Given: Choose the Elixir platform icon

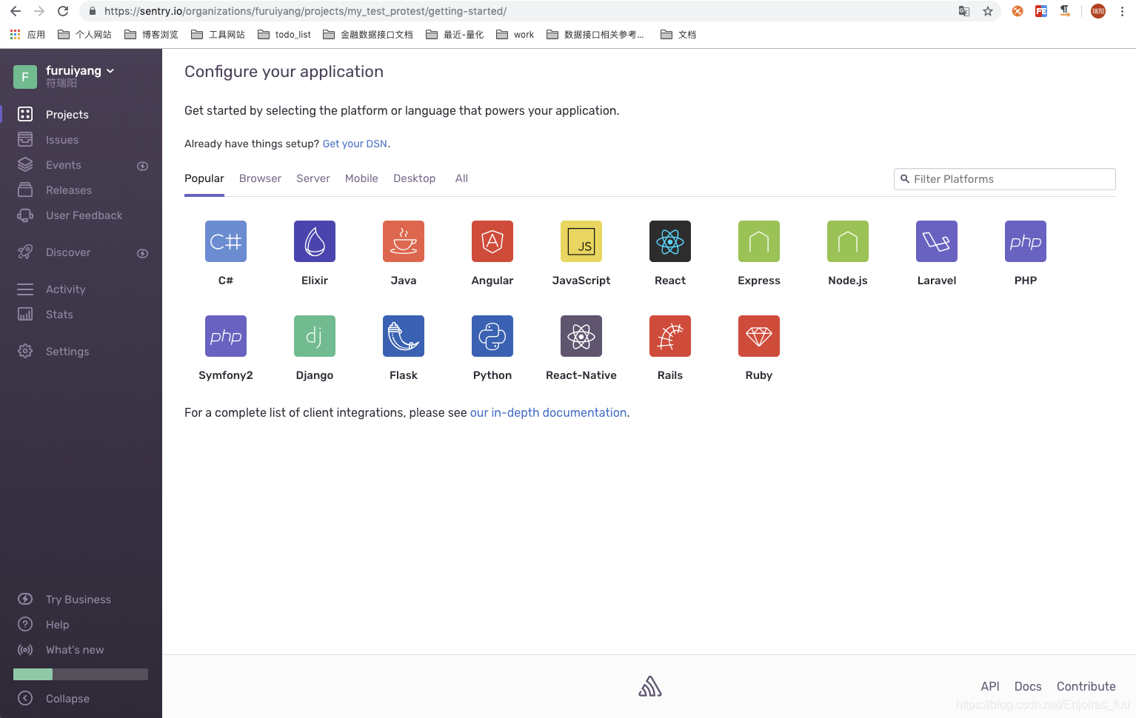Looking at the screenshot, I should [315, 241].
